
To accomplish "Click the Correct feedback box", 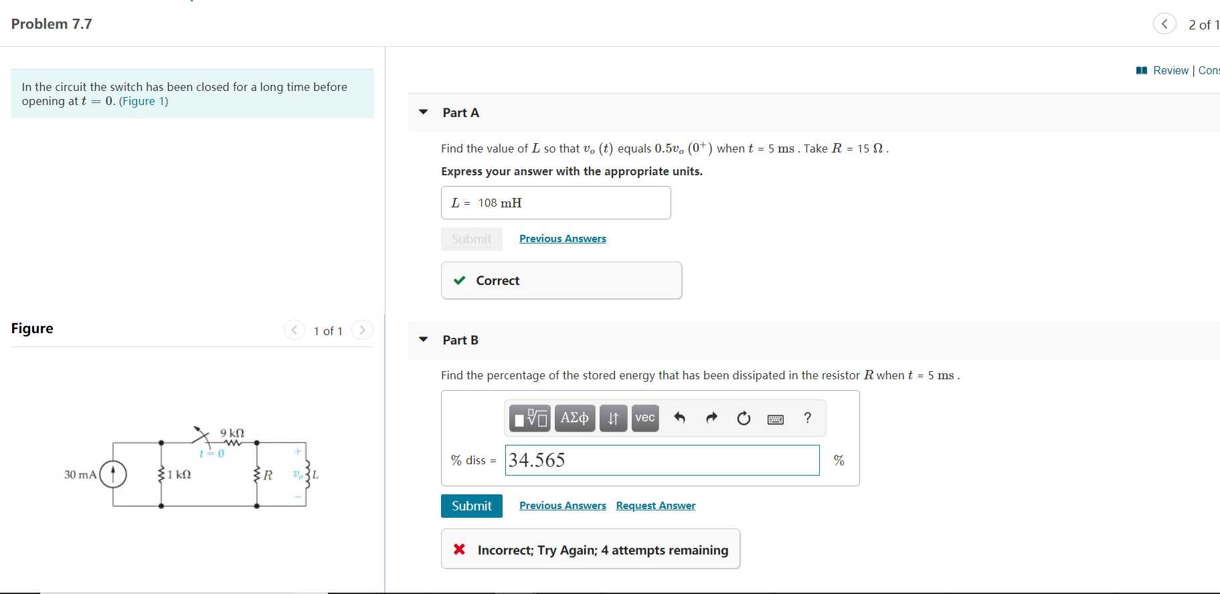I will (x=561, y=280).
